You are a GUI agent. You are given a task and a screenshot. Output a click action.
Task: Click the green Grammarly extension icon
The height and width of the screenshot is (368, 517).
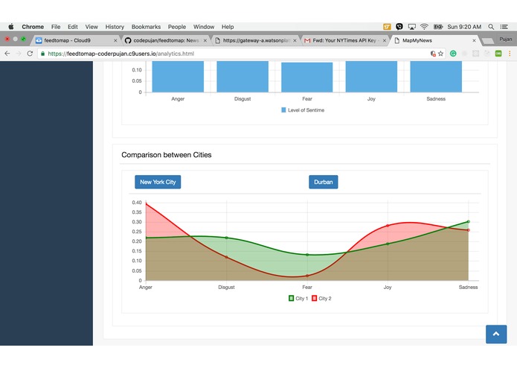pos(453,54)
